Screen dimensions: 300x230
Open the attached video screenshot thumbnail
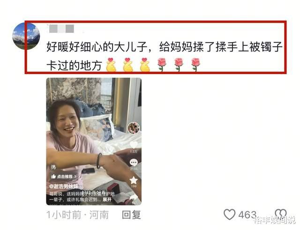[94, 141]
